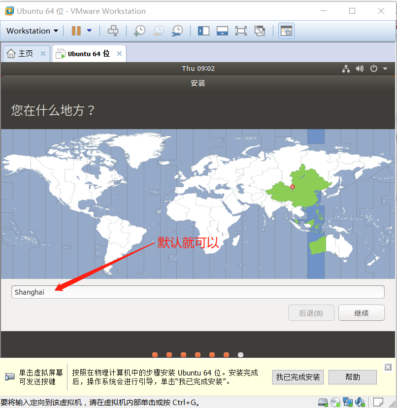The image size is (397, 408).
Task: Click the red location pin on map
Action: 293,187
